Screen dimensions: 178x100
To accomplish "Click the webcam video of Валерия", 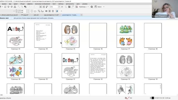I will click(165, 9).
